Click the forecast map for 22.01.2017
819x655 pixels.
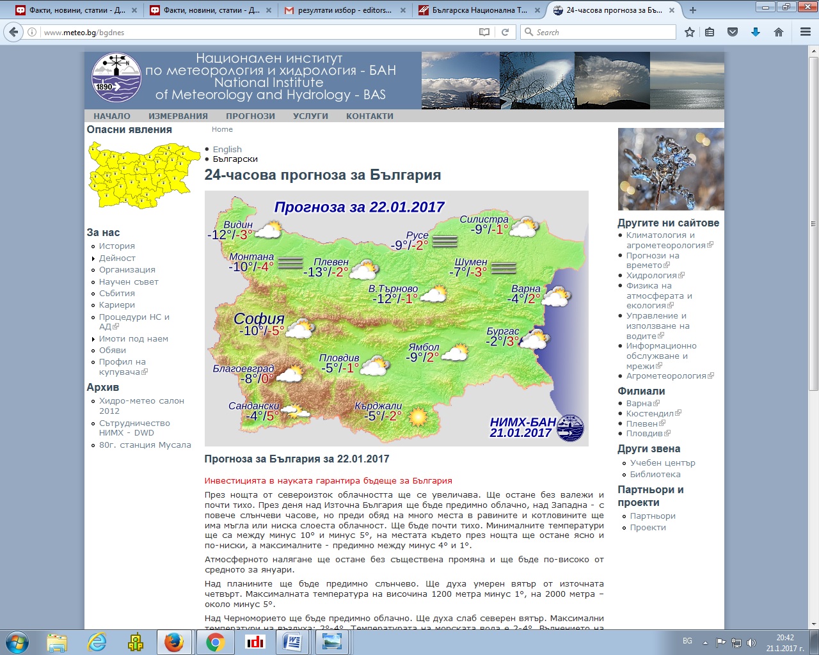tap(396, 319)
